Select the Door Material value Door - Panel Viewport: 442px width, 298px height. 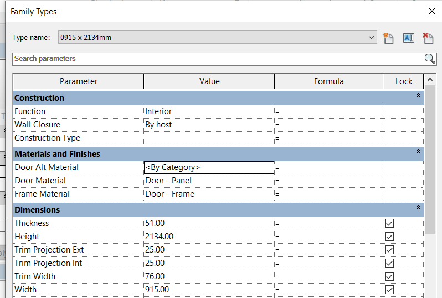[x=209, y=181]
